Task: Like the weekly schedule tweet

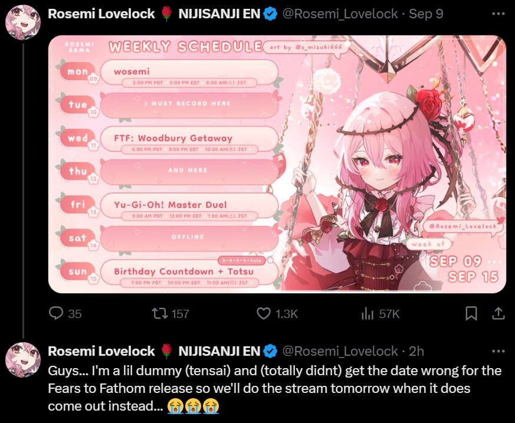Action: coord(277,313)
